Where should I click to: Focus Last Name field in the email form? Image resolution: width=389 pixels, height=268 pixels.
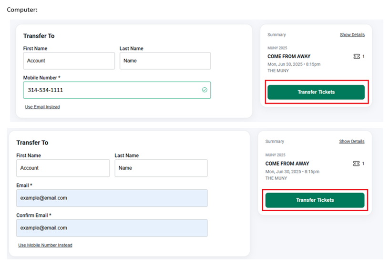(x=161, y=168)
